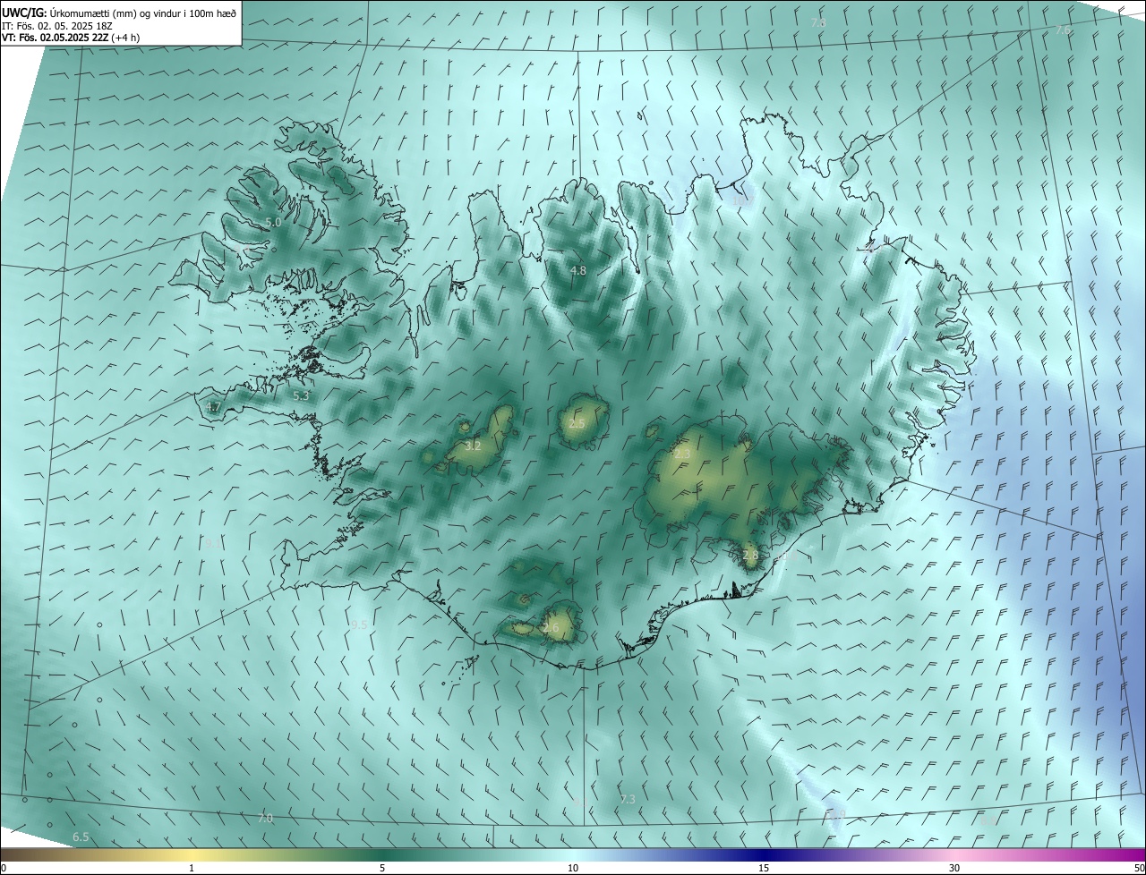
Task: Click the title text "Úrkomumætti (mm) og vindur i 100m hæð"
Action: pos(143,13)
